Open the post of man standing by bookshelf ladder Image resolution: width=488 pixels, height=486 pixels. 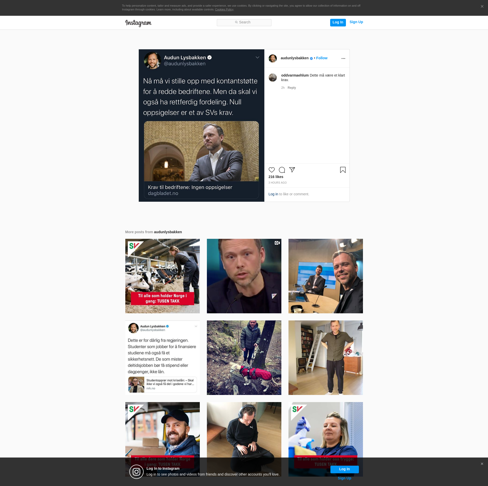pos(326,358)
